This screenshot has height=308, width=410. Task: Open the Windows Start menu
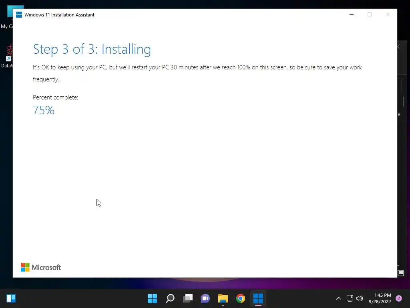[x=152, y=298]
